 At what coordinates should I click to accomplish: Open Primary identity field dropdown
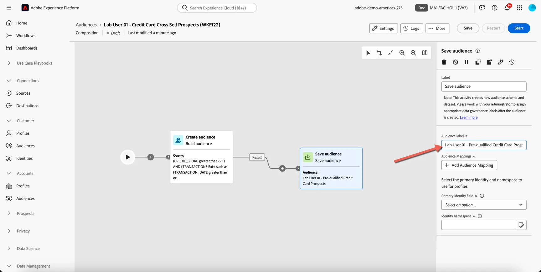point(484,205)
